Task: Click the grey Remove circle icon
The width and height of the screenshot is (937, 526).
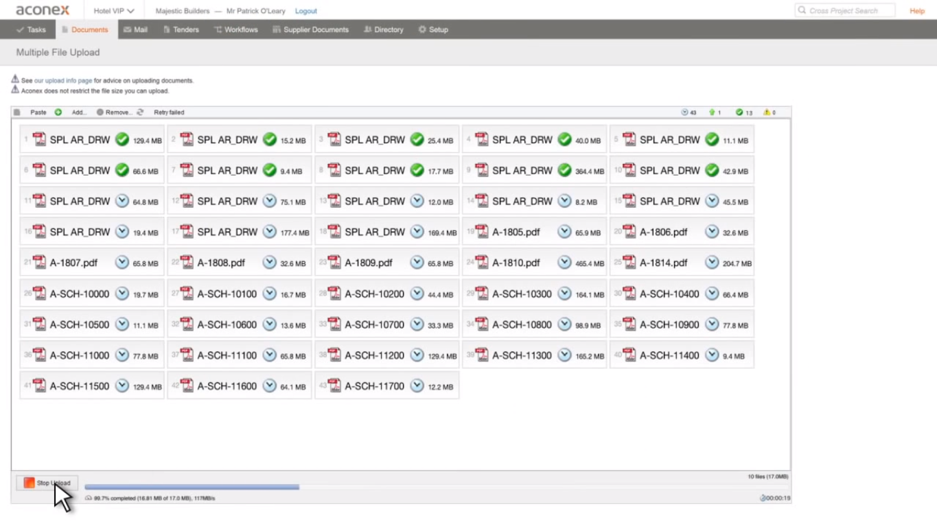Action: (100, 112)
